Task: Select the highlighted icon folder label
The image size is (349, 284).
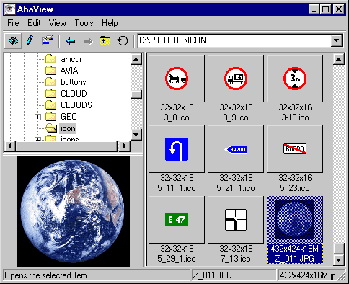Action: (x=68, y=128)
